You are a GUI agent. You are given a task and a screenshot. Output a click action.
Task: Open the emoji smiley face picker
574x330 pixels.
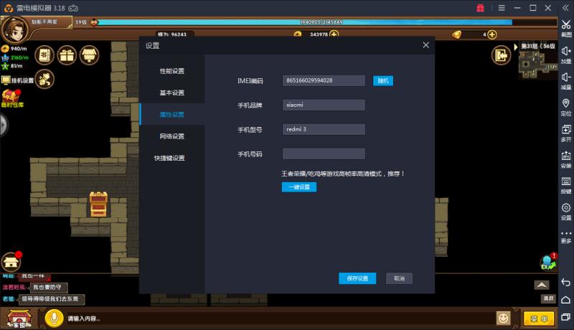pos(504,317)
